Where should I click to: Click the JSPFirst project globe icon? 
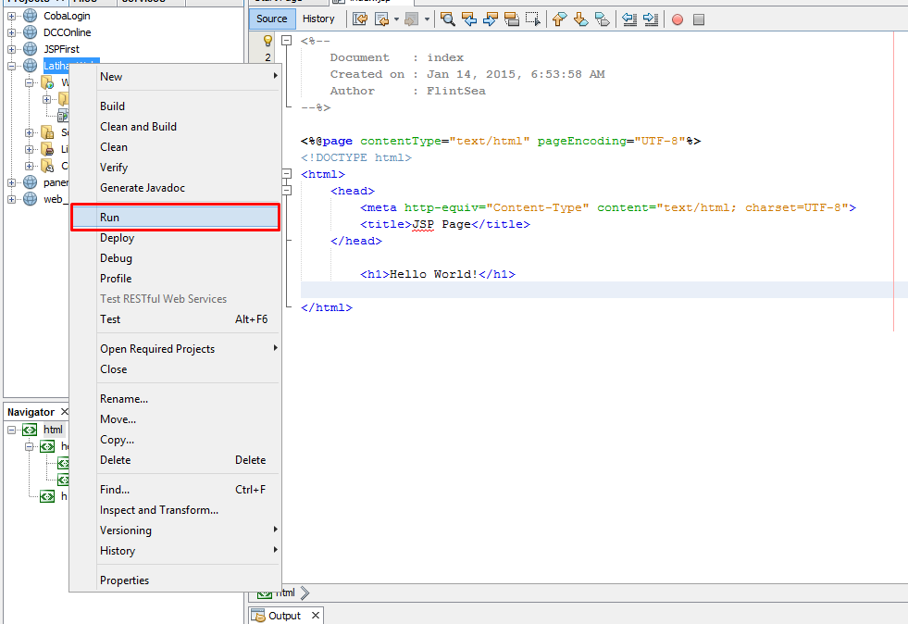click(x=31, y=49)
